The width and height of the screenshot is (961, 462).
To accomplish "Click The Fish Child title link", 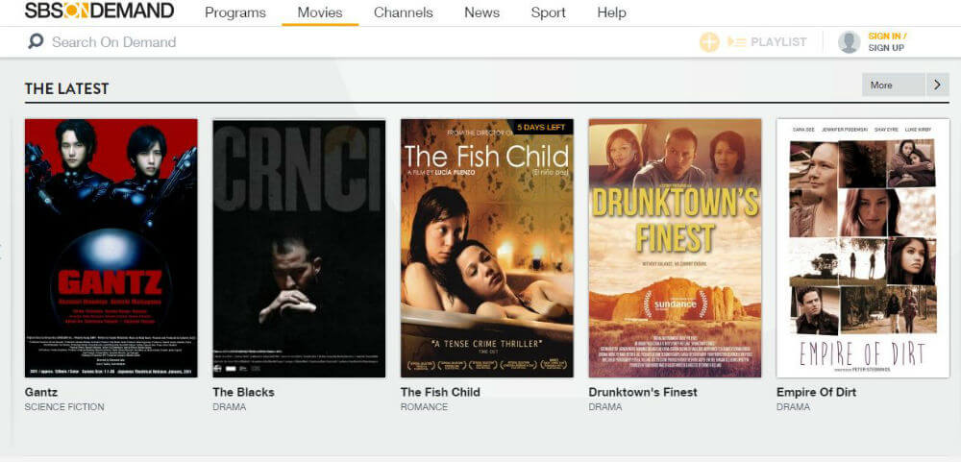I will [x=440, y=392].
